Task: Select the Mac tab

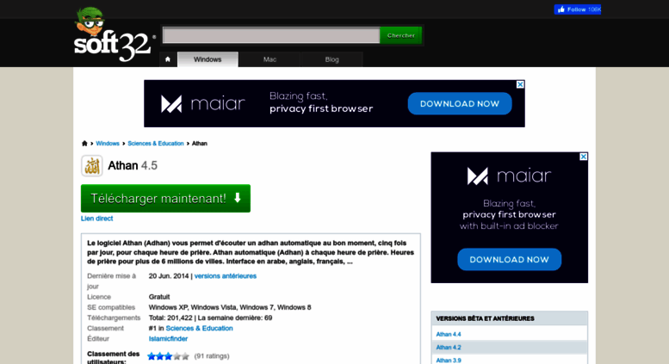Action: pos(269,59)
